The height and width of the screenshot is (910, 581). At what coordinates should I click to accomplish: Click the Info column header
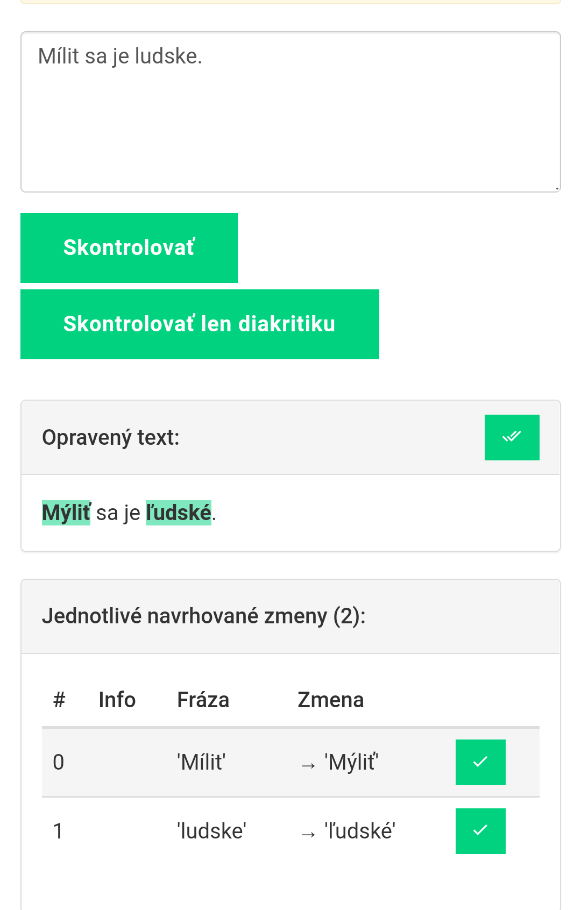point(117,700)
